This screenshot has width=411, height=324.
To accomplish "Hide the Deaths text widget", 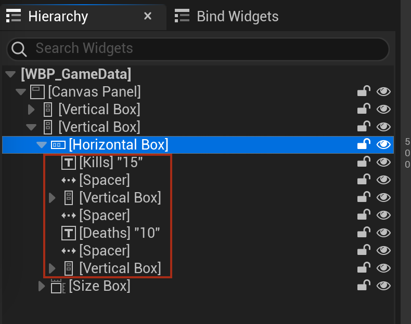I will click(x=383, y=233).
